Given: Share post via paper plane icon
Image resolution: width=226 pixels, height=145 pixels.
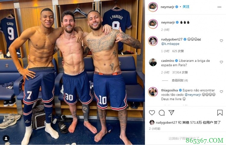Looking at the screenshot, I should [x=171, y=112].
